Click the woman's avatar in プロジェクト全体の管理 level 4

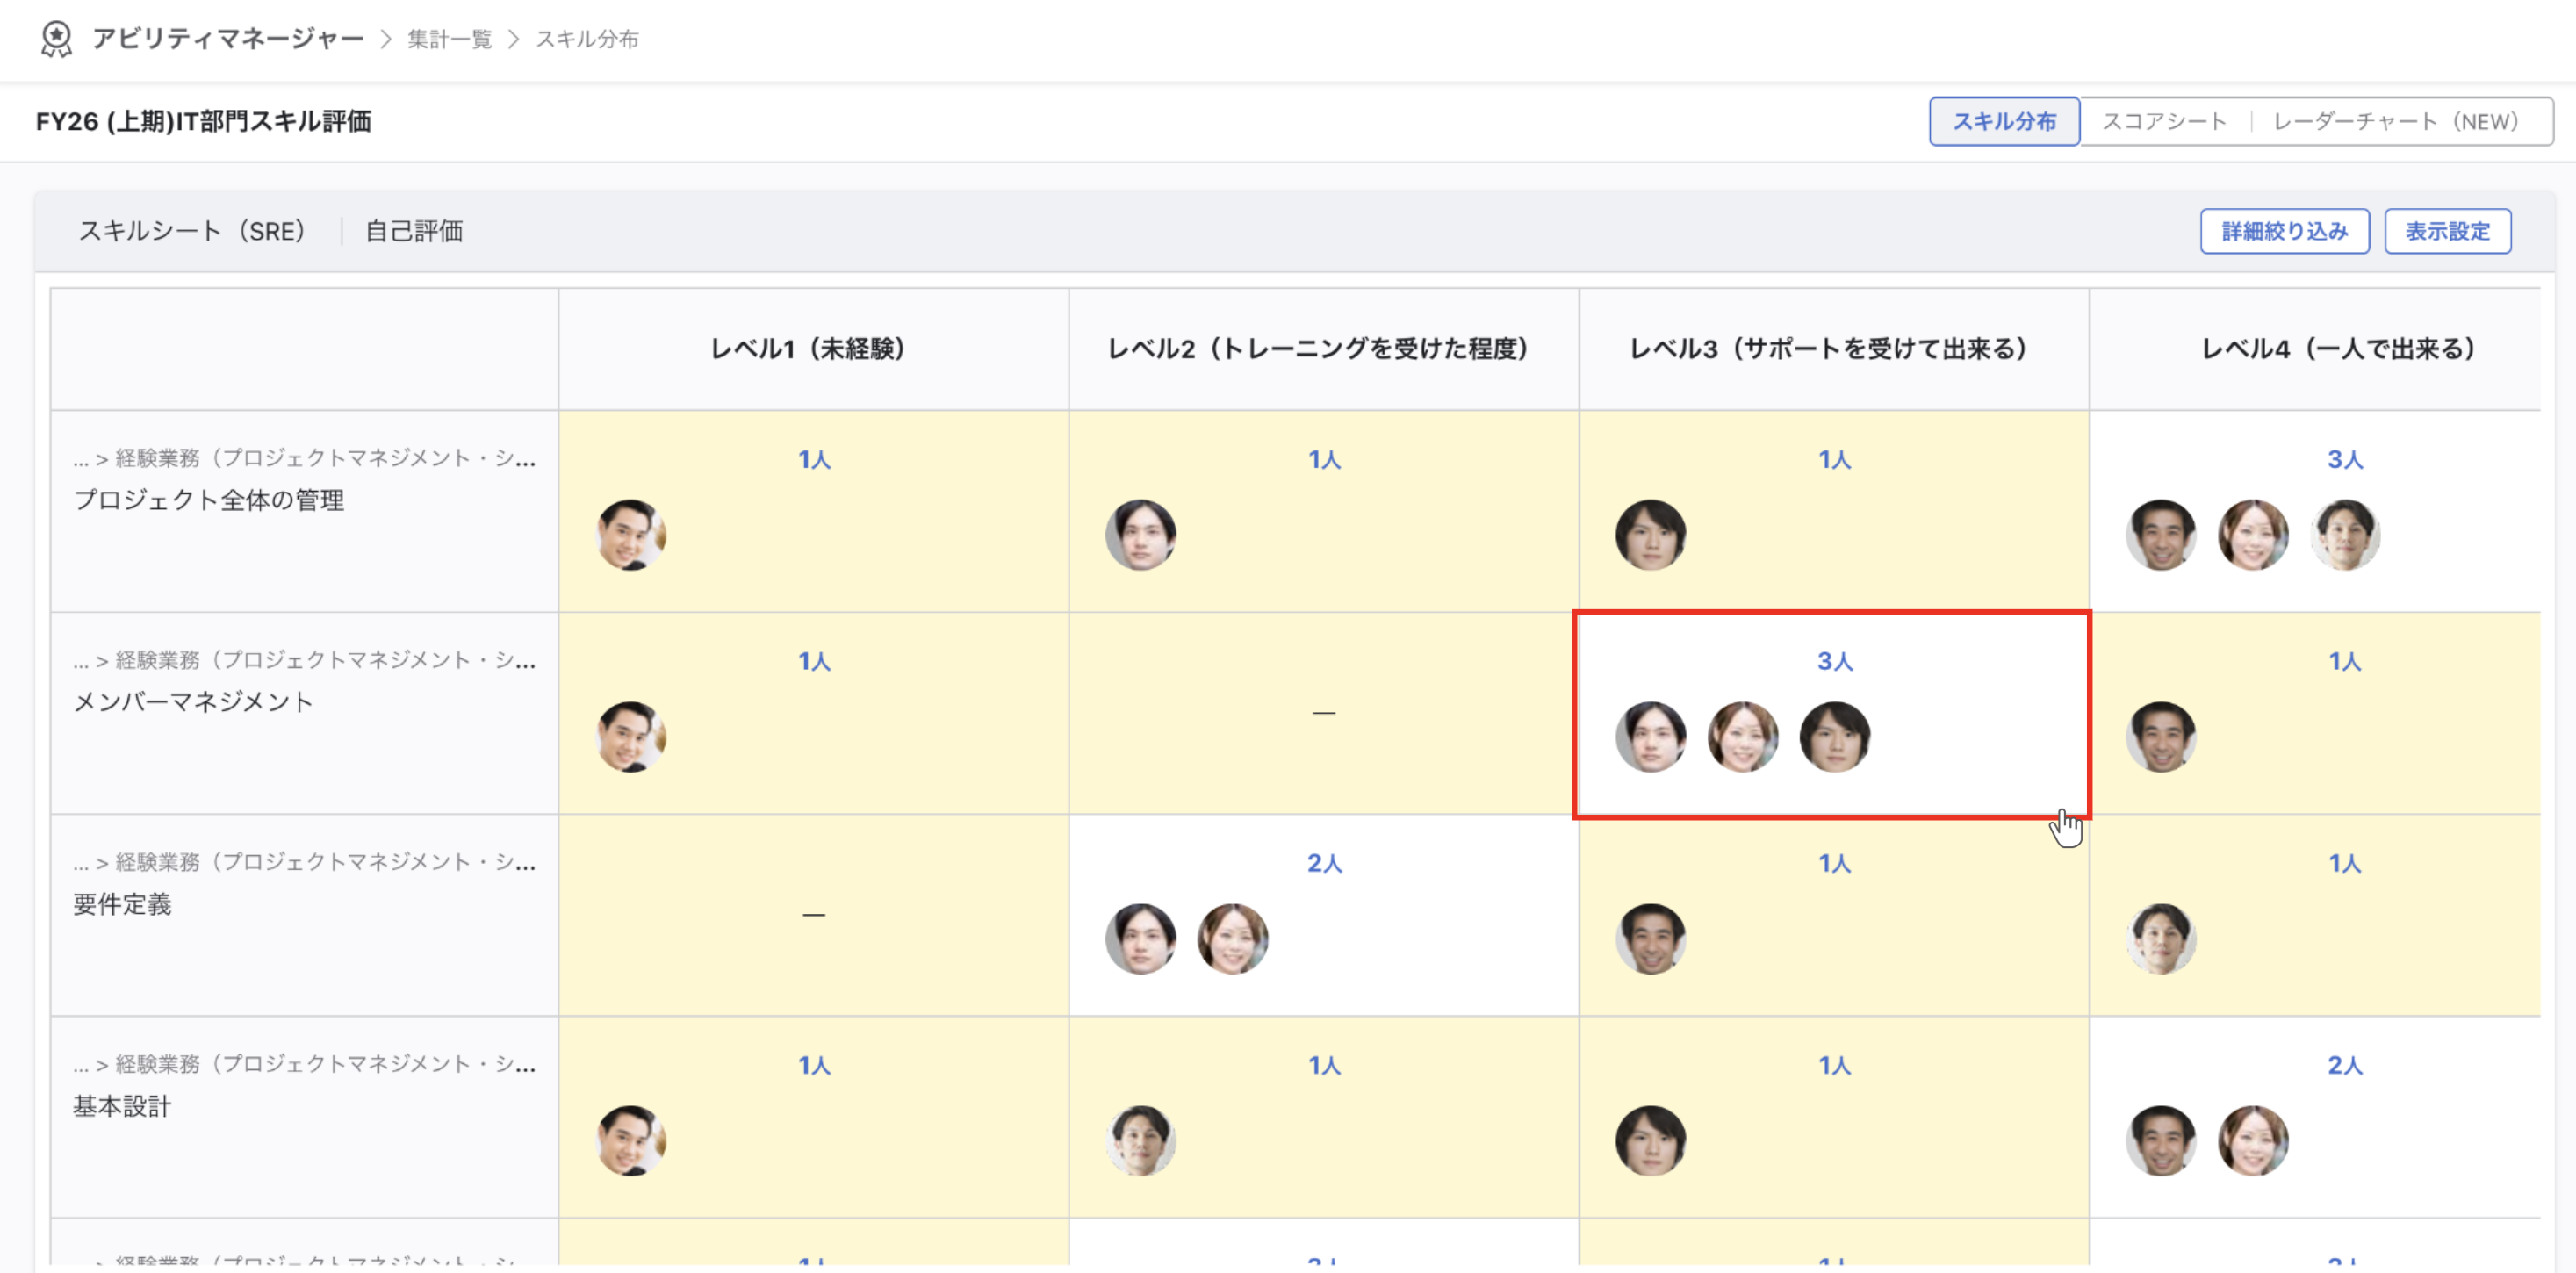tap(2253, 535)
